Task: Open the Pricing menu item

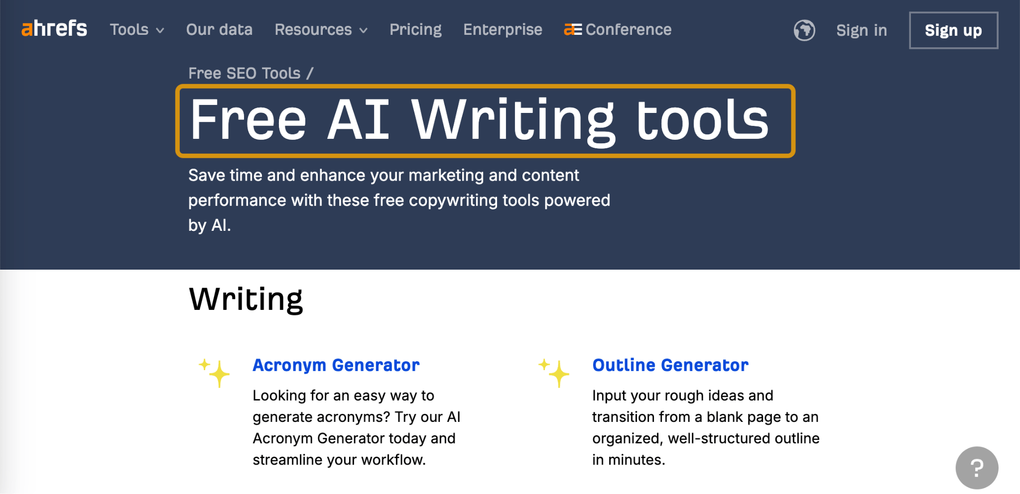Action: [x=415, y=30]
